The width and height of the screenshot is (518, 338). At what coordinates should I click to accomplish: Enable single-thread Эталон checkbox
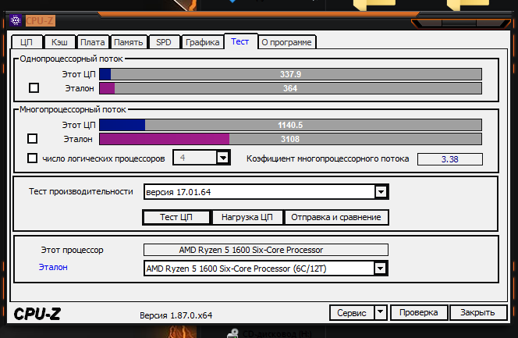(34, 88)
